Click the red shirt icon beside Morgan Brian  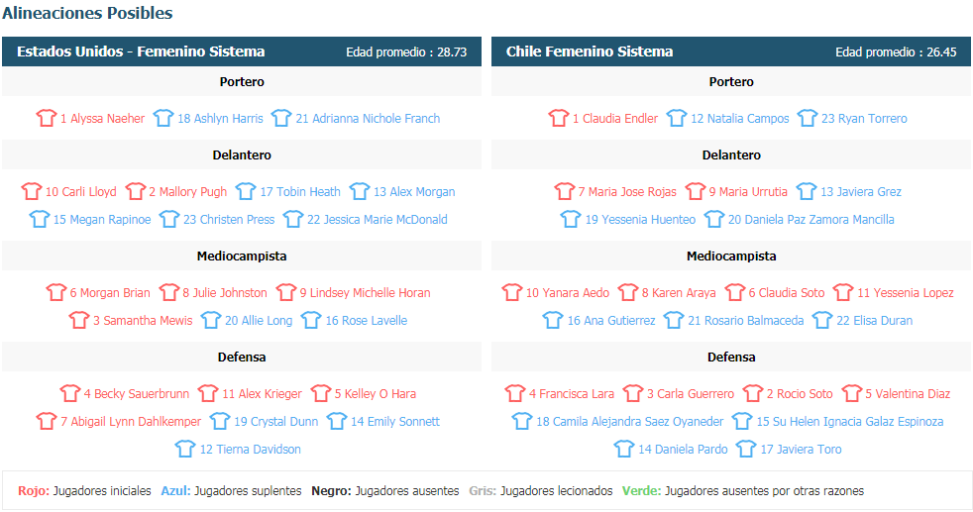point(55,292)
